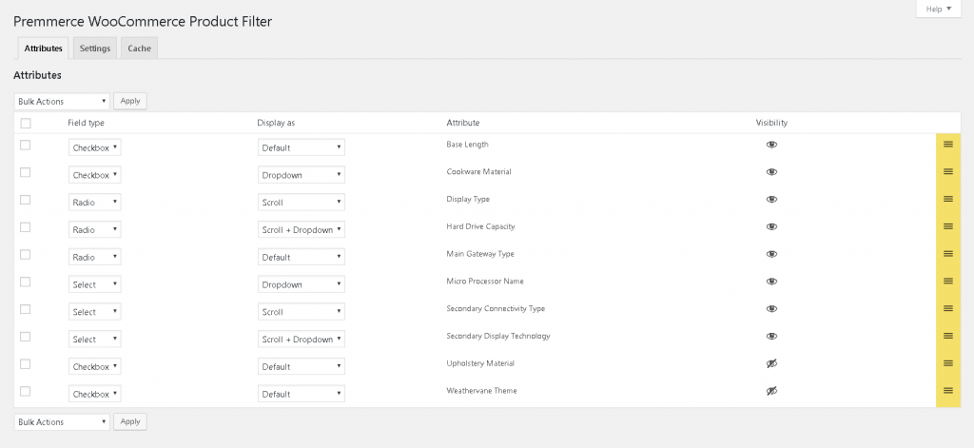Viewport: 974px width, 448px height.
Task: Open Display as dropdown for Secondary Display Technology
Action: pos(302,340)
